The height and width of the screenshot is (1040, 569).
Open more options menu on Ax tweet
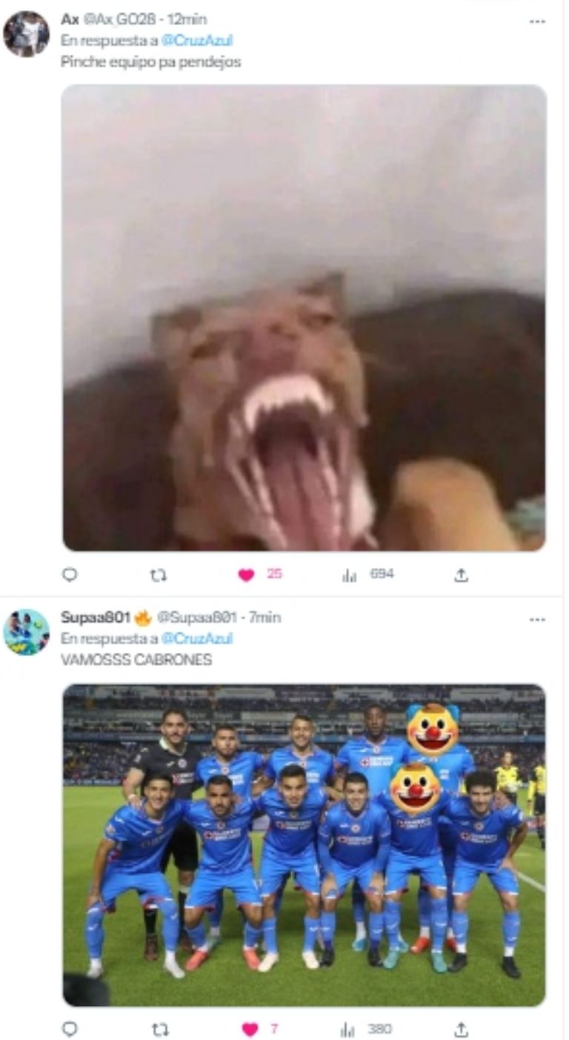point(537,21)
